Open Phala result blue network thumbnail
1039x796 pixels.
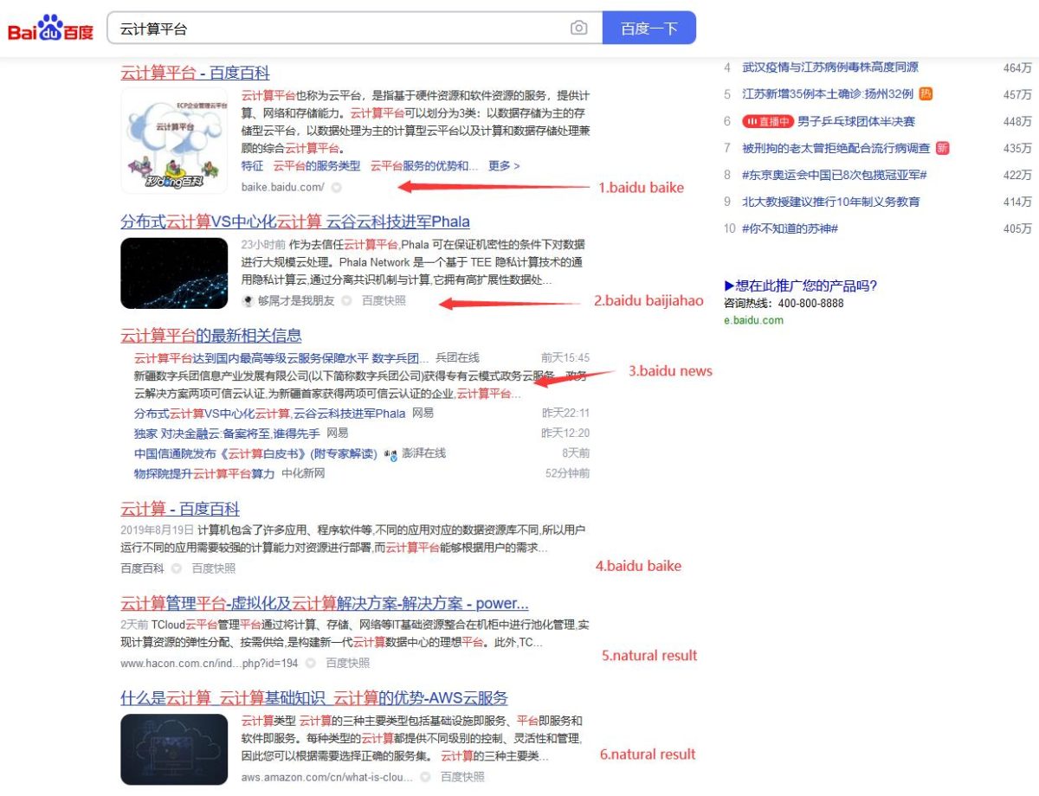pyautogui.click(x=174, y=273)
